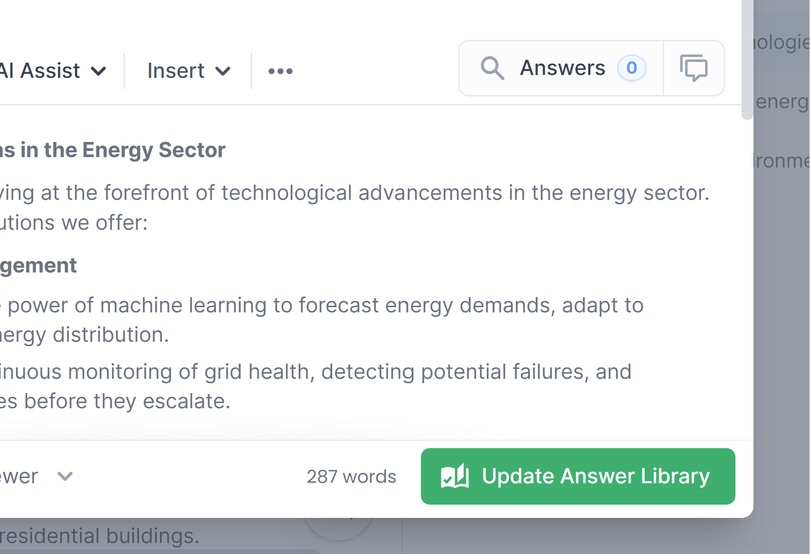Click the dimmed 'residential buildings' text behind dialog

click(100, 536)
